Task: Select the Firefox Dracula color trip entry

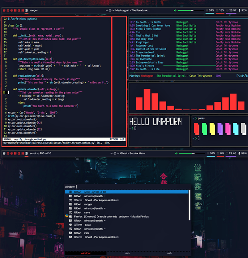Action: click(126, 217)
